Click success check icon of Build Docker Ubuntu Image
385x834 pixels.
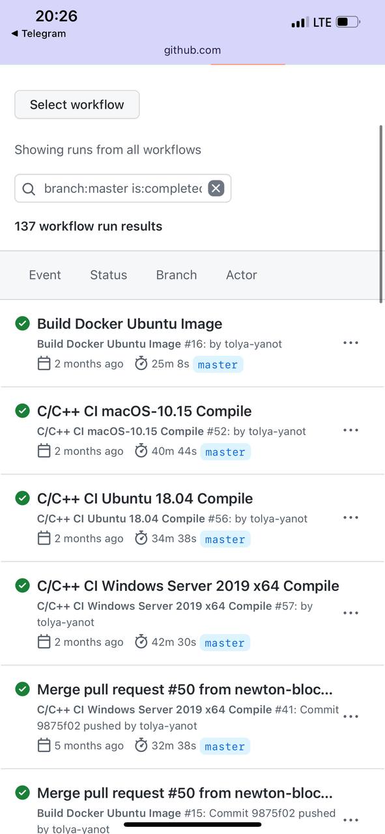(x=22, y=323)
